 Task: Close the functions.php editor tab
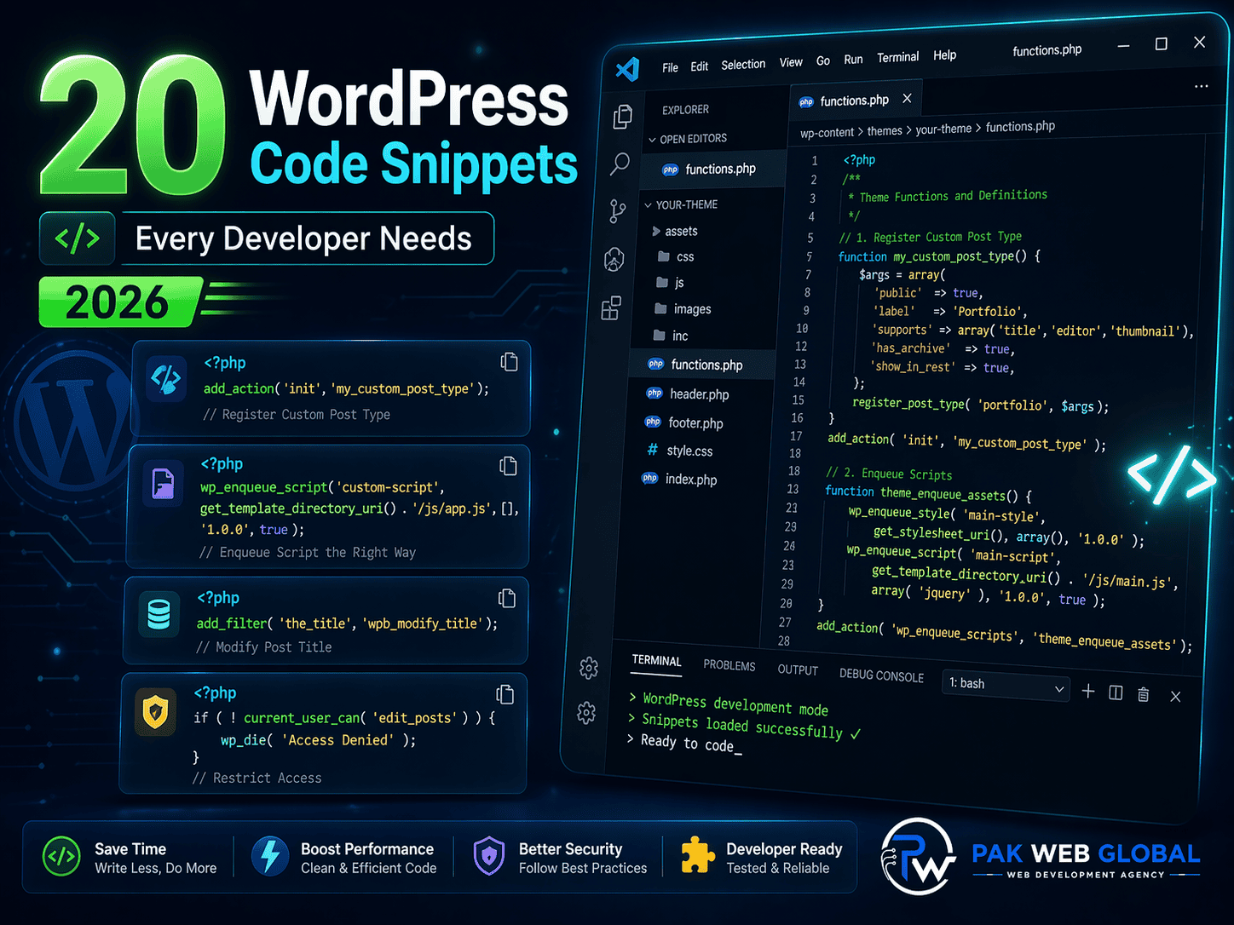pos(907,99)
